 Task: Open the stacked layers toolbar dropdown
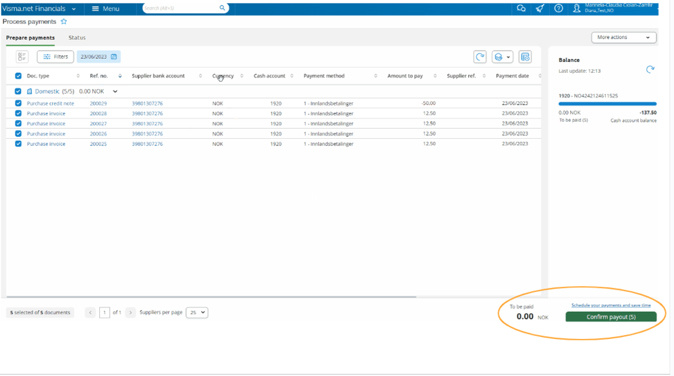point(502,57)
